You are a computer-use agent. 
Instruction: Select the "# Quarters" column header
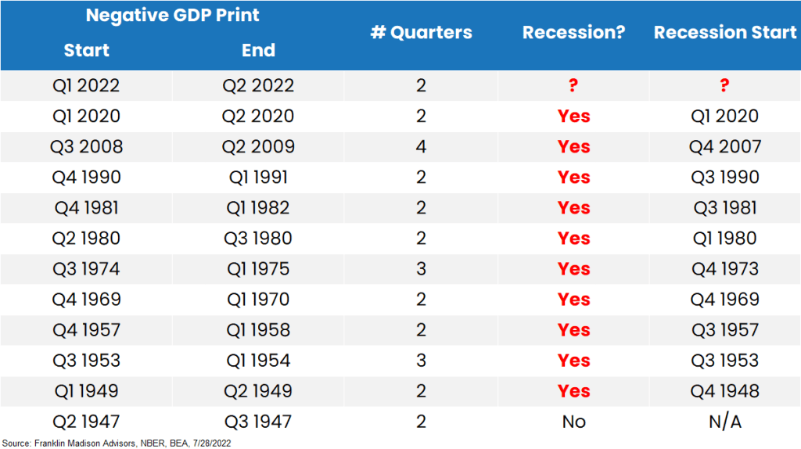[x=421, y=33]
